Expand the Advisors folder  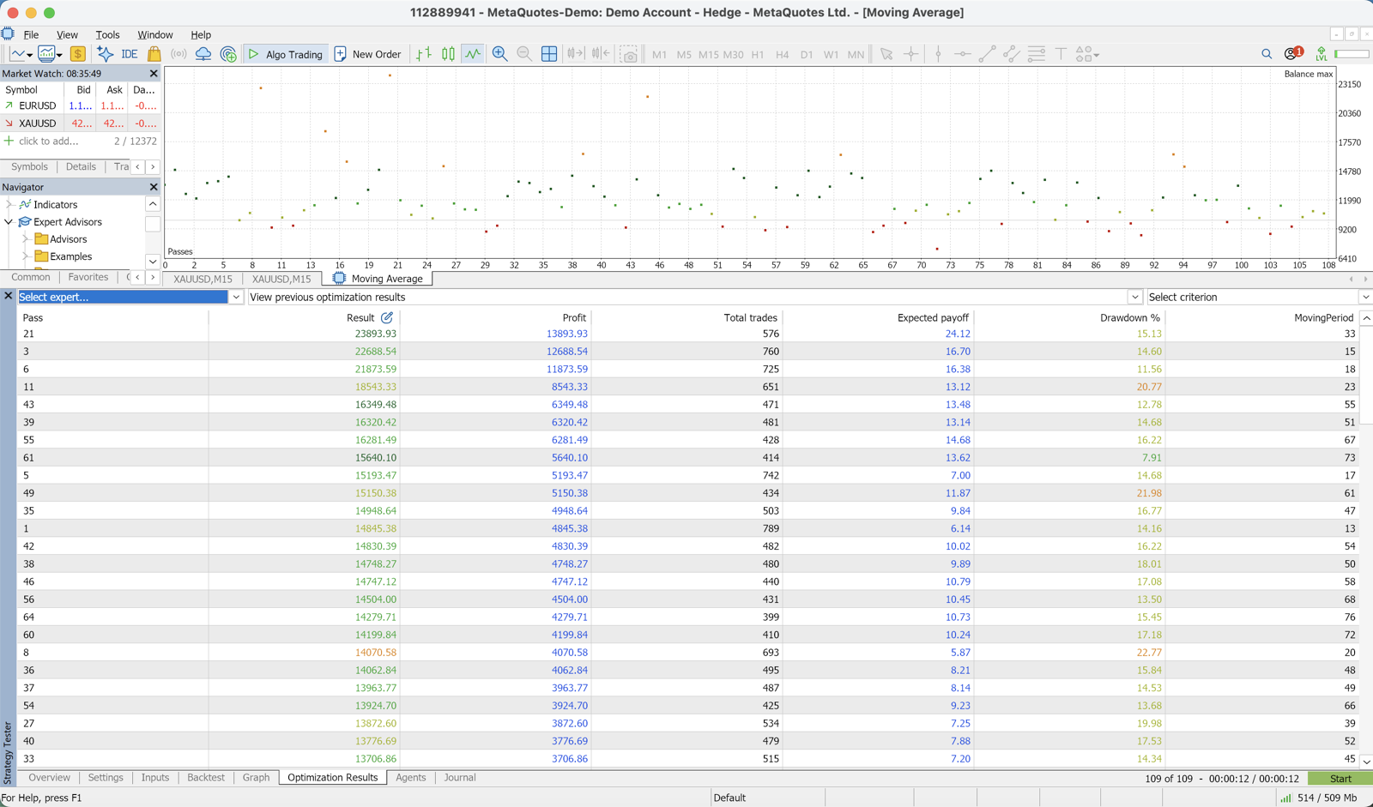[x=26, y=239]
